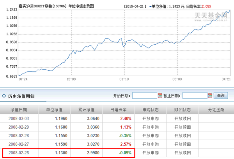Click the icon beside 历史净值明细 heading
The height and width of the screenshot is (159, 234).
4,96
